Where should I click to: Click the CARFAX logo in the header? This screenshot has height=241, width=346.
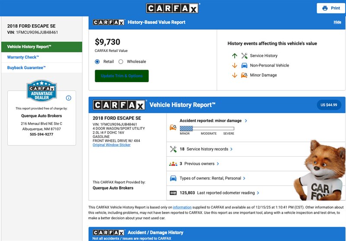173,8
